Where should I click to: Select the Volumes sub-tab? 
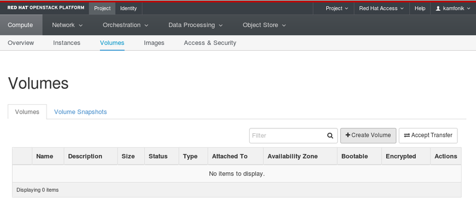point(28,112)
